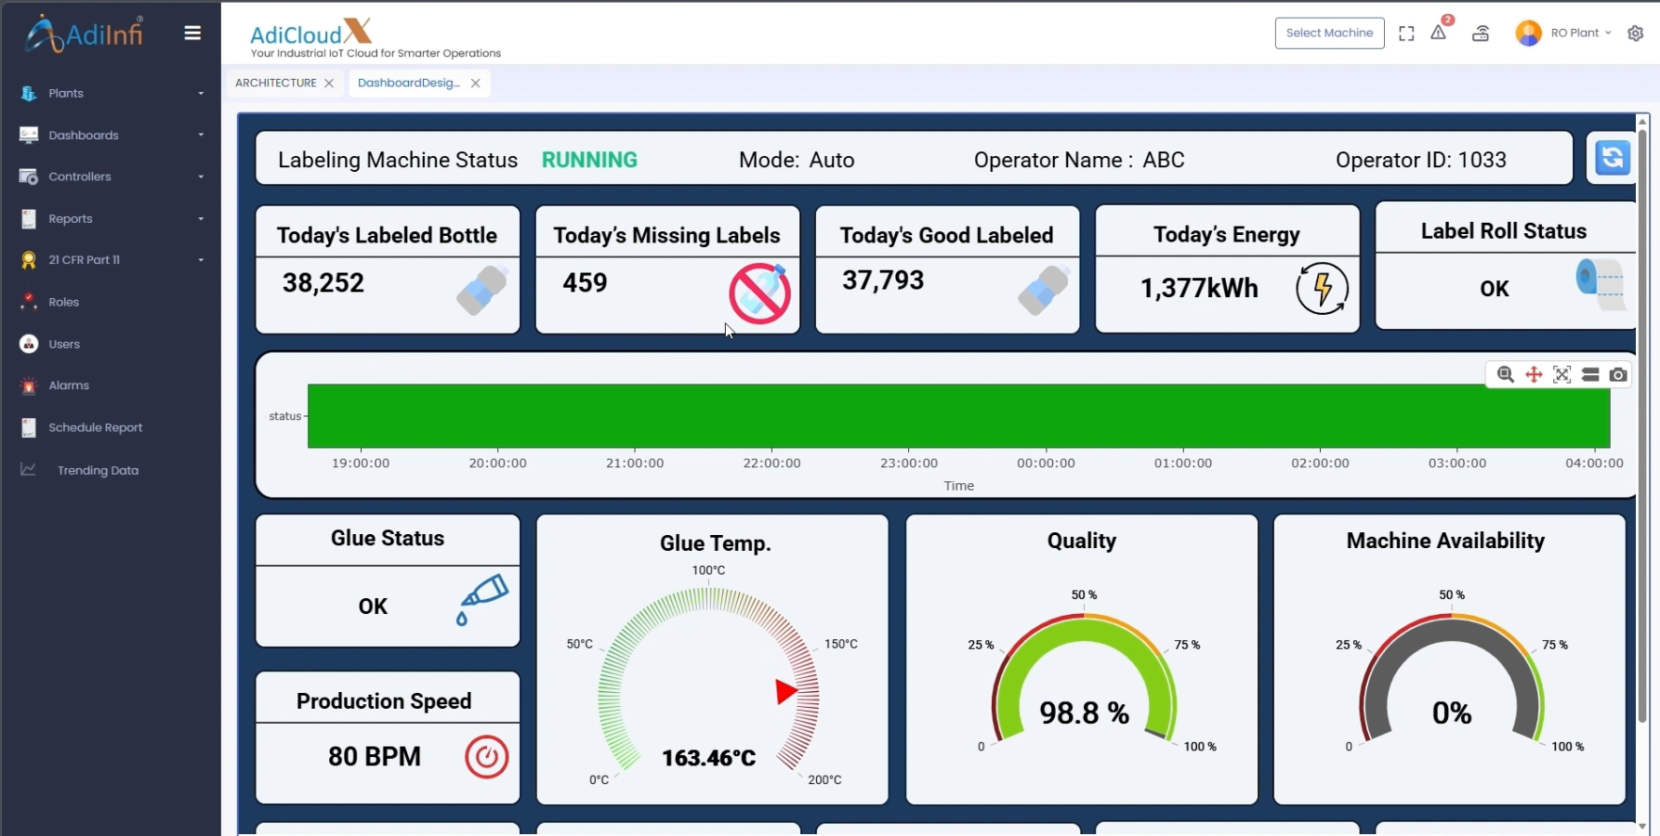Click the dashboard vertical scrollbar
The width and height of the screenshot is (1660, 836).
coord(1641,427)
